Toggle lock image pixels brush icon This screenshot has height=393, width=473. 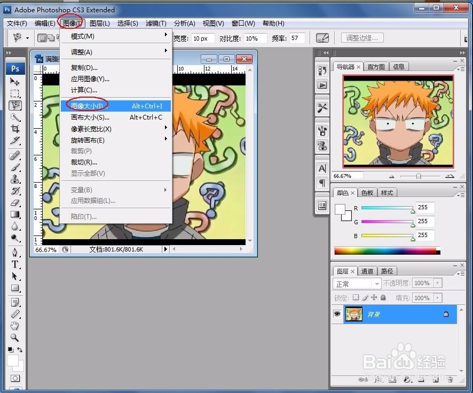pos(365,297)
